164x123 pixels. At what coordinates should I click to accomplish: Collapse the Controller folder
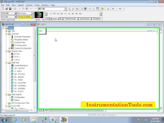(x=6, y=34)
